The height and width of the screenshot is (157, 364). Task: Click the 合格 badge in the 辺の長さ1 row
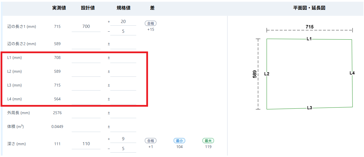[151, 24]
